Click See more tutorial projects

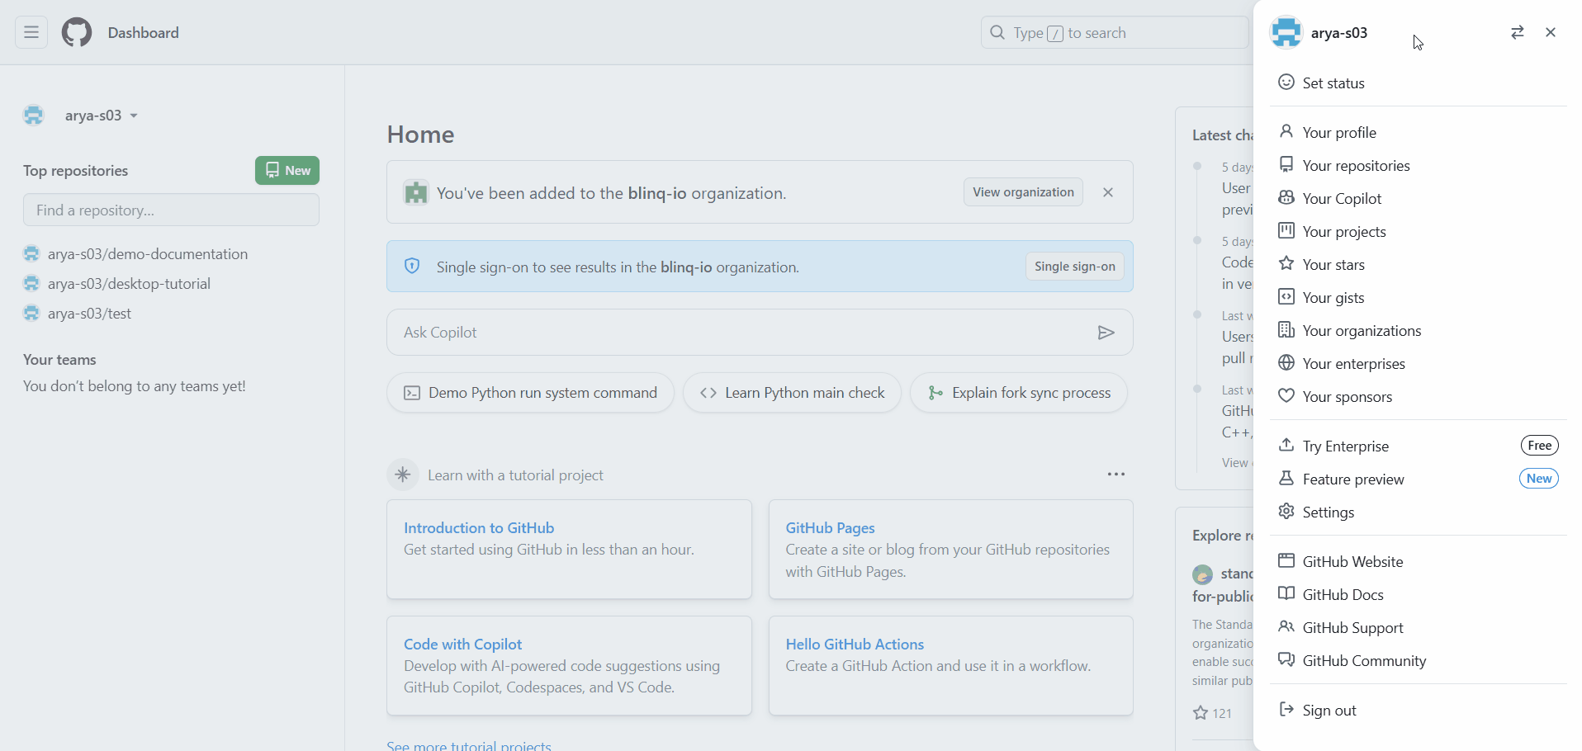coord(467,744)
